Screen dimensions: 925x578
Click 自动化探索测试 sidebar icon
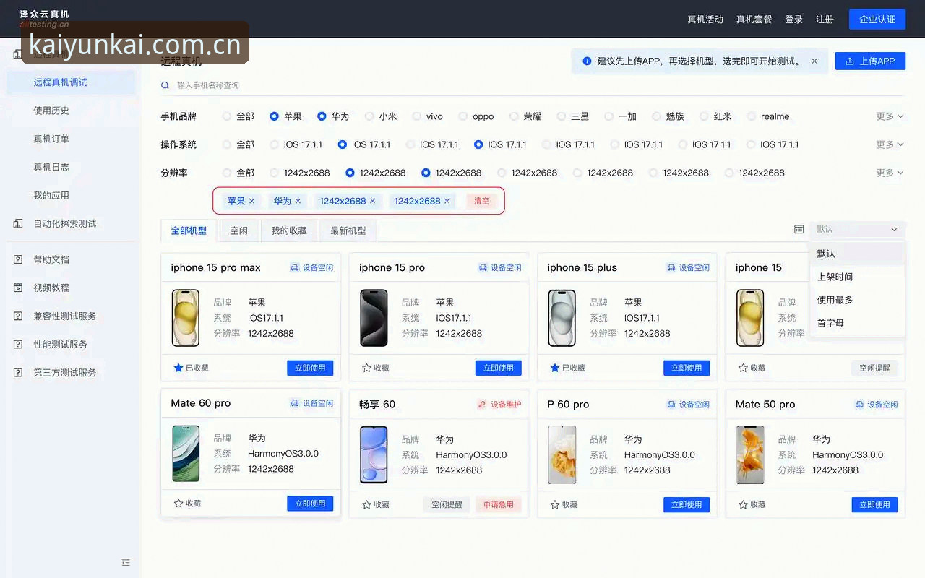[x=18, y=223]
